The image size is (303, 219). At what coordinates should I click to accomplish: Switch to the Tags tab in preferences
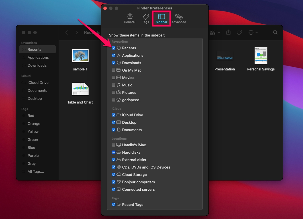[146, 17]
